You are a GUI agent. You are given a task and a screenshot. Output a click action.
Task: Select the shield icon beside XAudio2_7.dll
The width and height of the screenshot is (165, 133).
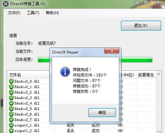pyautogui.click(x=11, y=120)
